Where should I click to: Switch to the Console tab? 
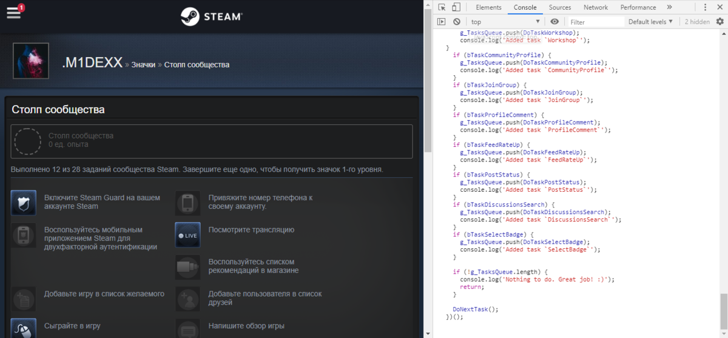coord(525,7)
